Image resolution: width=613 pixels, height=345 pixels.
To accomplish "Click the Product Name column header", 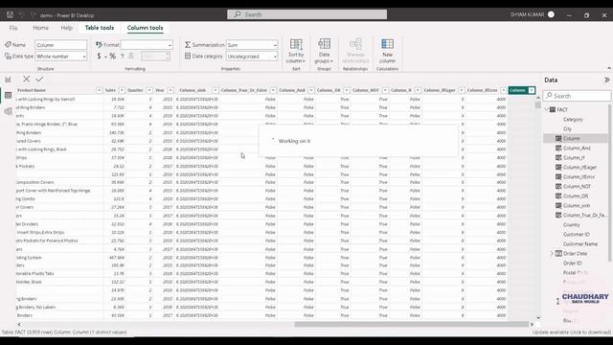I will (32, 90).
